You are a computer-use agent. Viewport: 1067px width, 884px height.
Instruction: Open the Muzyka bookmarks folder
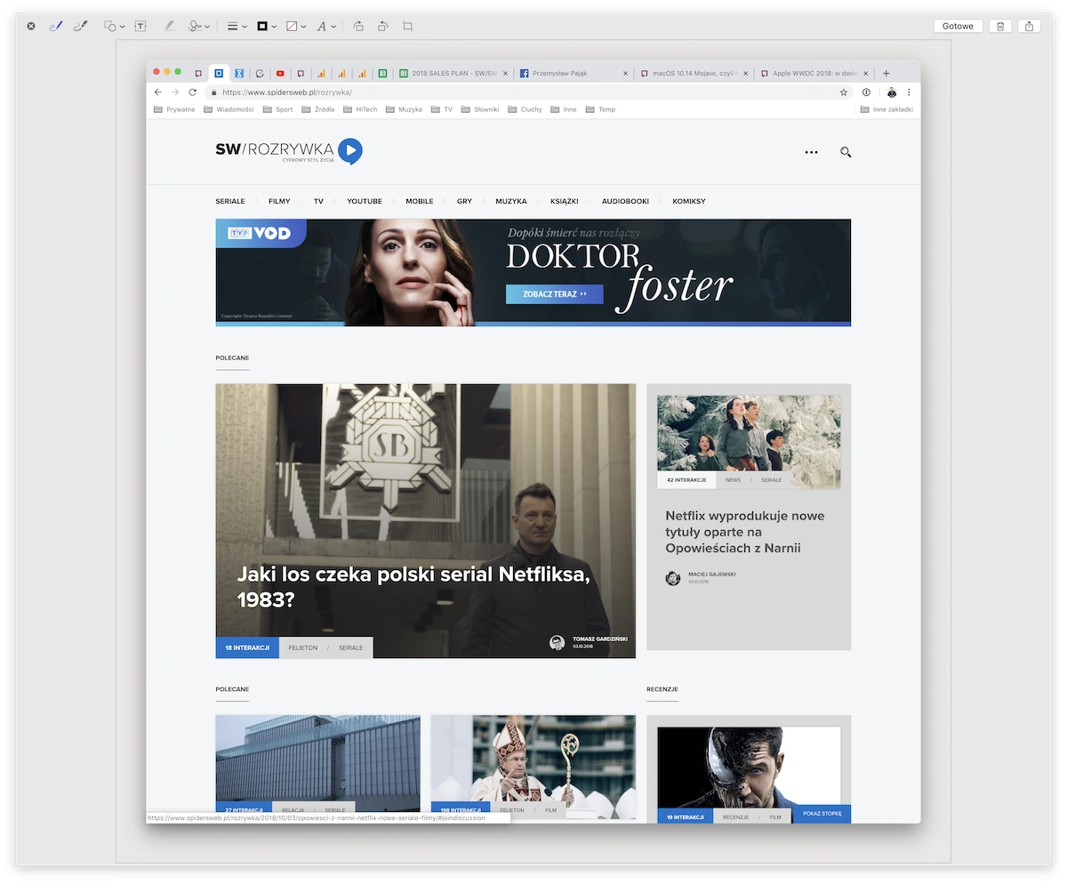(x=404, y=109)
